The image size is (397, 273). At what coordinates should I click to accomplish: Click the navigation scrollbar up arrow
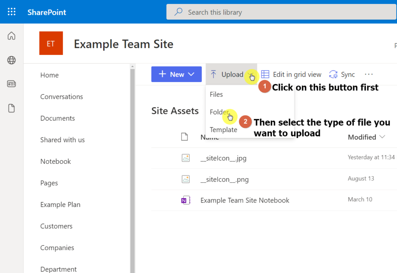coord(133,67)
